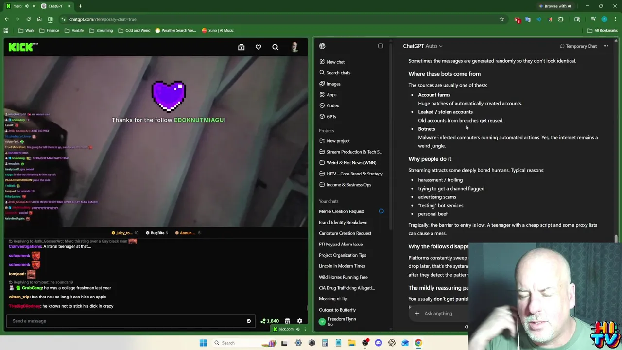Open BugBite pinned badge
Viewport: 622px width, 350px height.
157,233
